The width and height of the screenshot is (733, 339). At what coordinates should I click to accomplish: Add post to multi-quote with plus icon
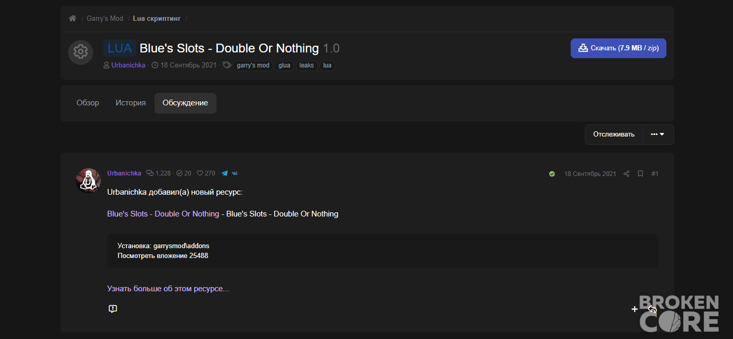pyautogui.click(x=635, y=309)
